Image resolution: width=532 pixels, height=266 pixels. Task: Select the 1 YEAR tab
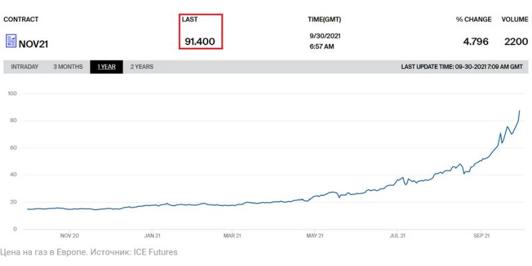pyautogui.click(x=106, y=66)
